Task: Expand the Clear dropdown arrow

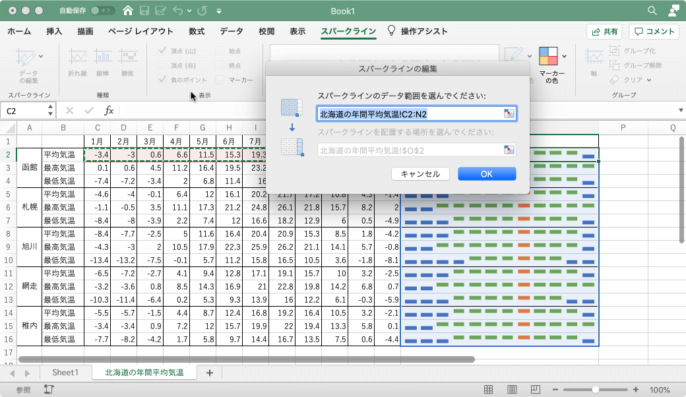Action: 649,80
